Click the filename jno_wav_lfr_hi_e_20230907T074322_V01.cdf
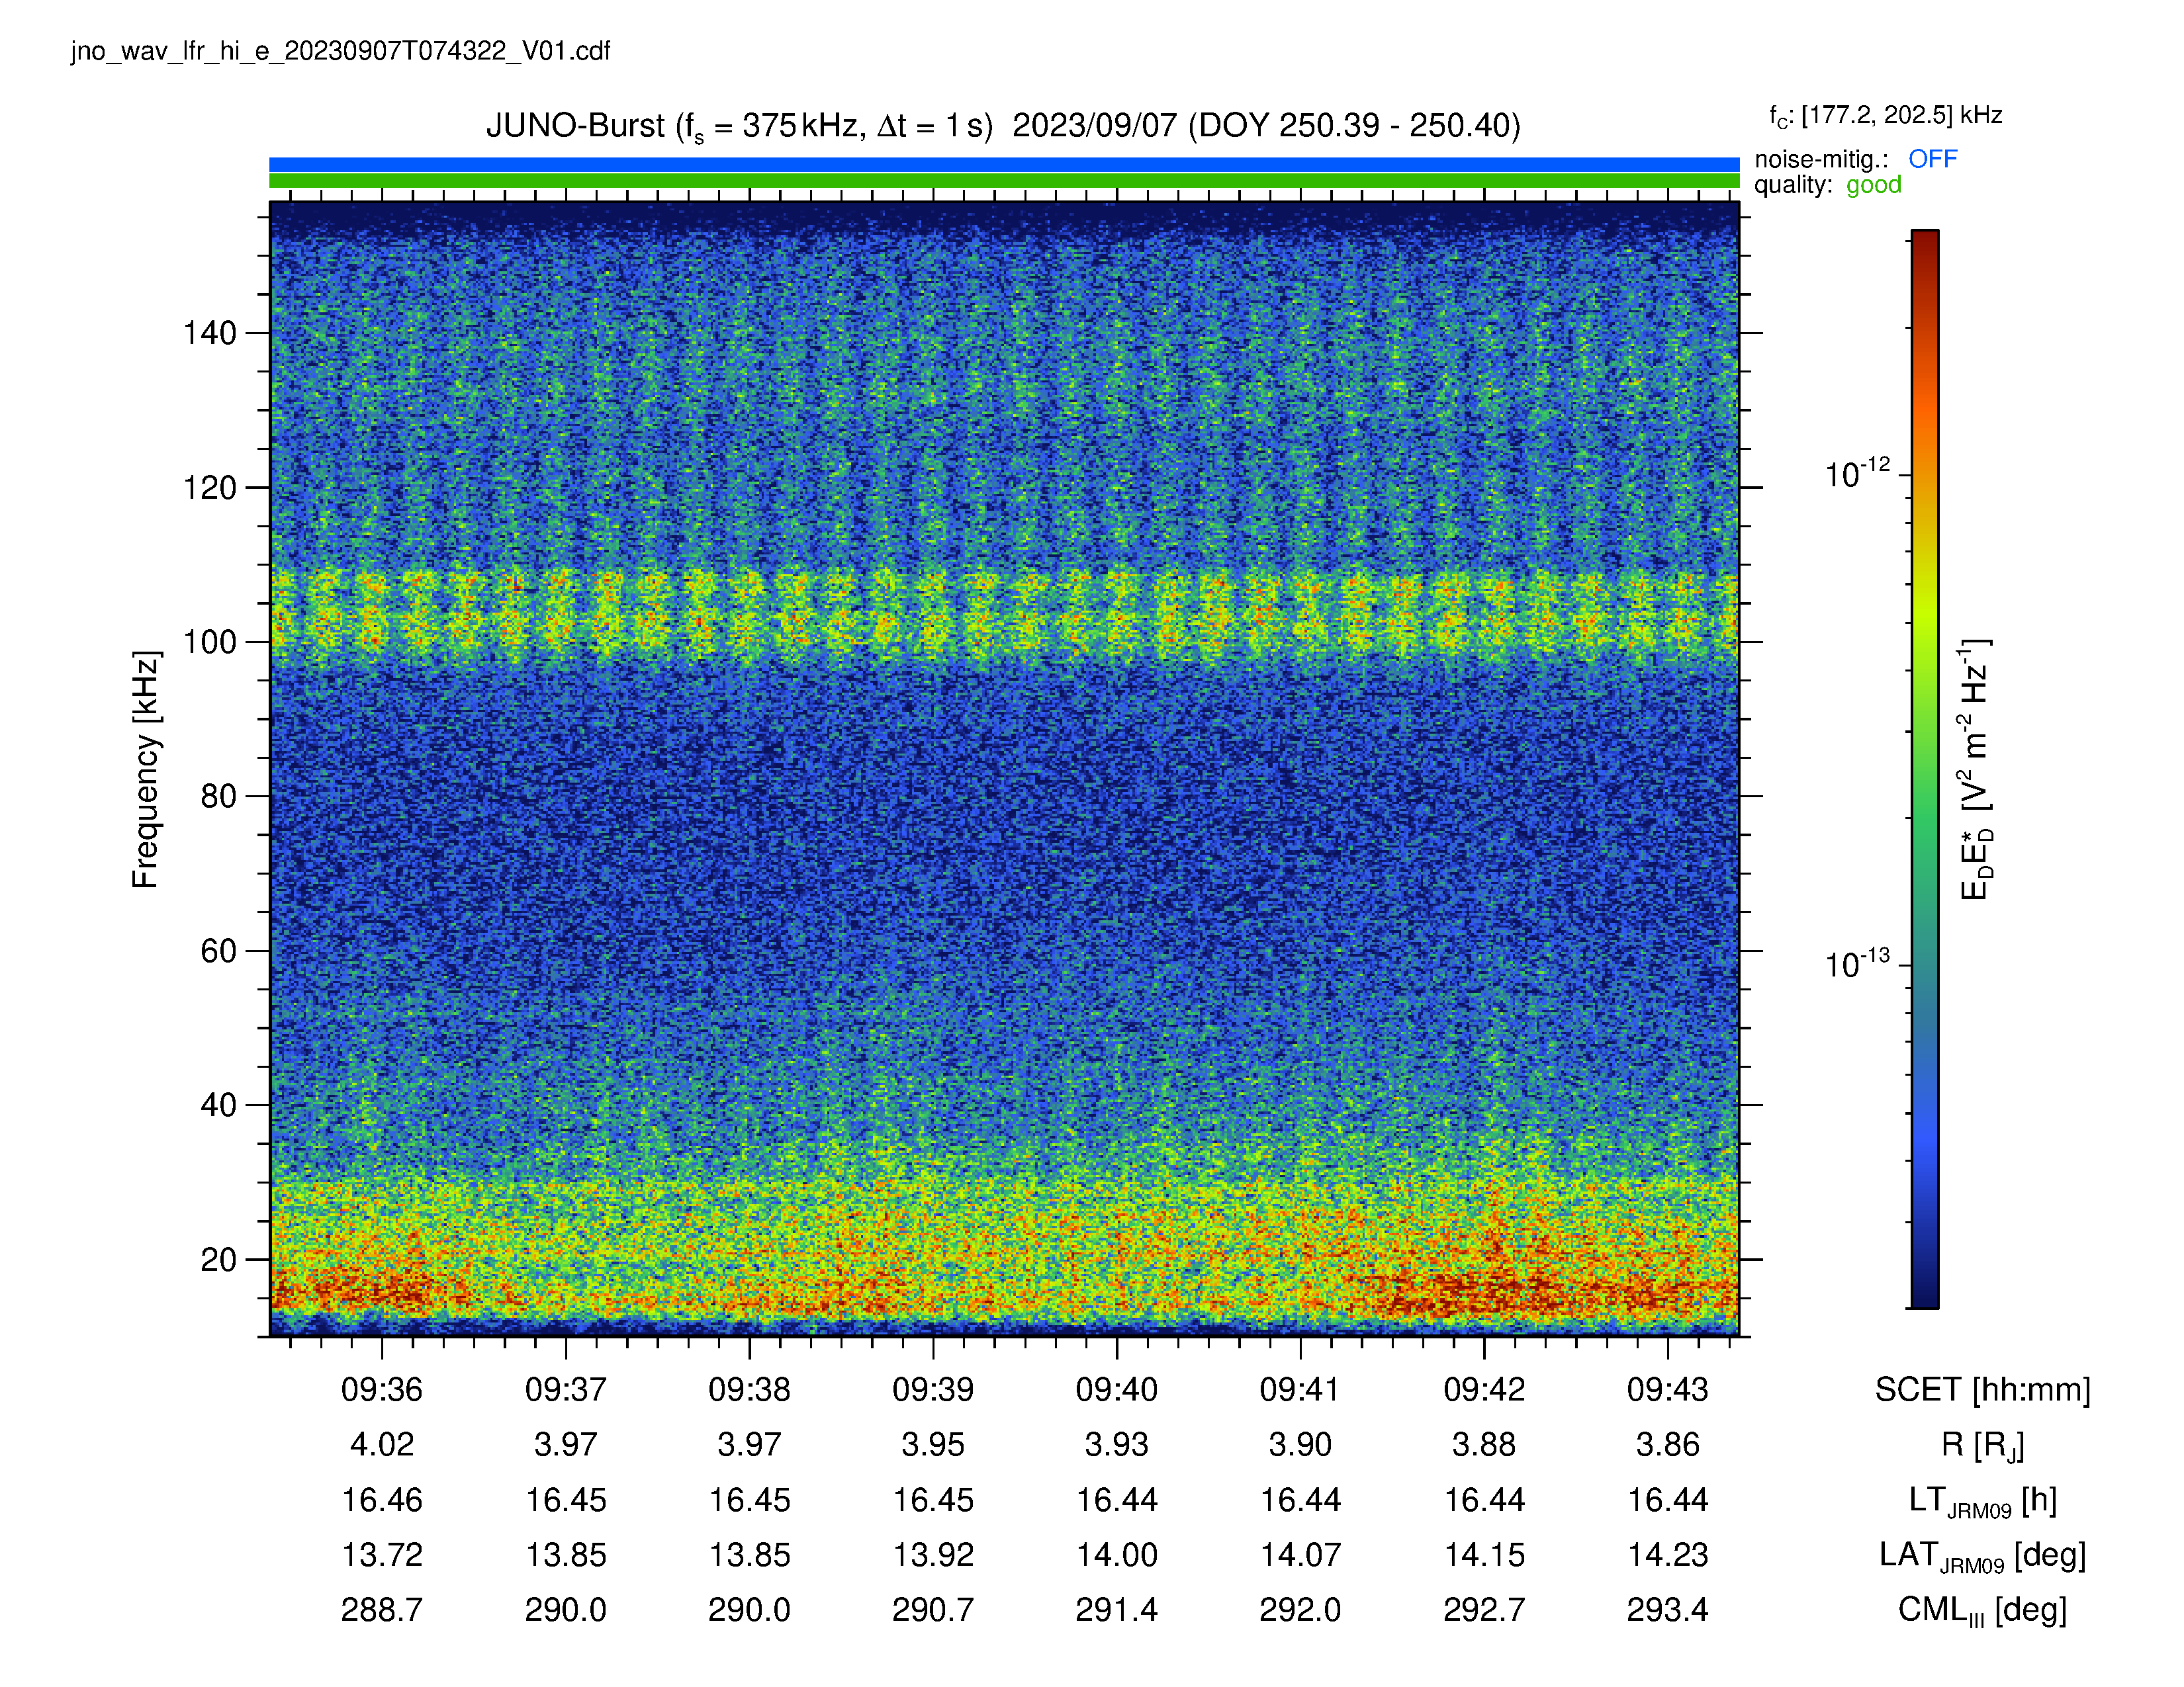 340,51
